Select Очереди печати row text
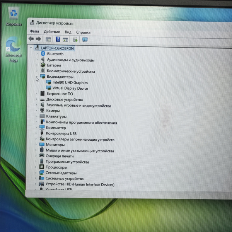The height and width of the screenshot is (232, 232). click(x=60, y=156)
